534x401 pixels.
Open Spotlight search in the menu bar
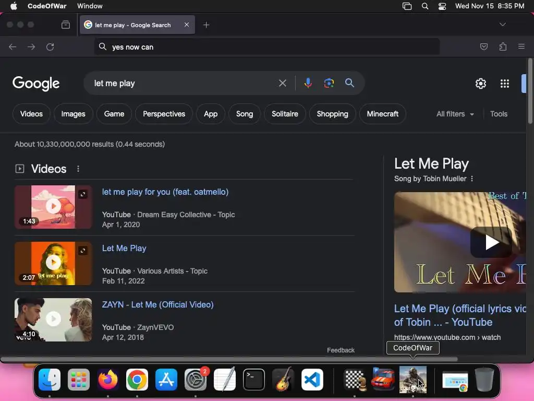click(424, 6)
